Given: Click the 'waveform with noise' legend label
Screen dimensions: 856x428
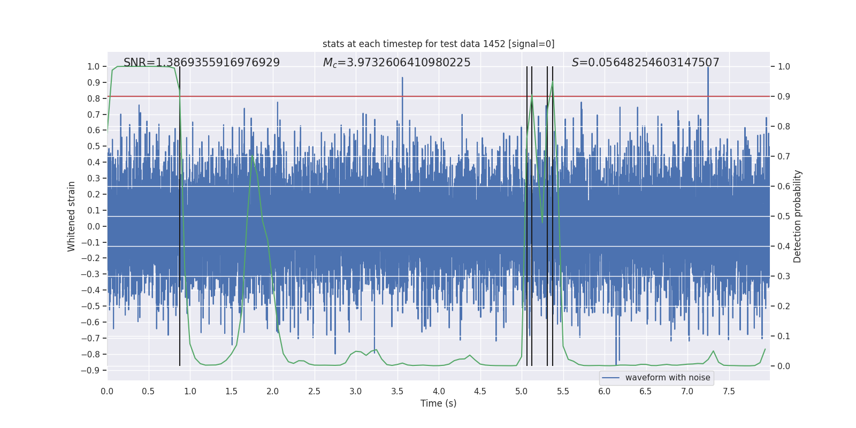Looking at the screenshot, I should [668, 378].
